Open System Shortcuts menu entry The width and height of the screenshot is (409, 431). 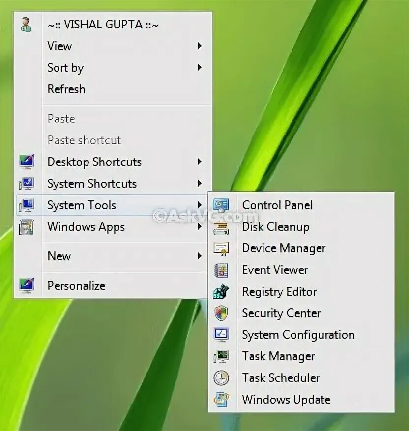[x=113, y=183]
